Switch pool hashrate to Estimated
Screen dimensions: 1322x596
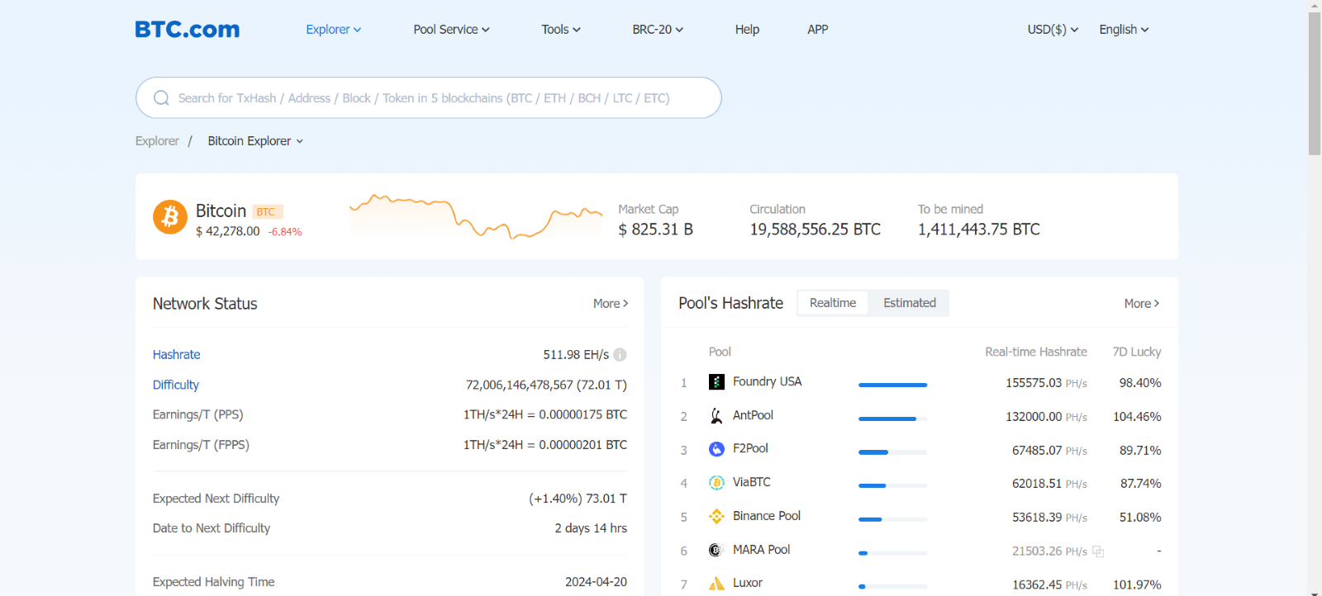pyautogui.click(x=909, y=303)
